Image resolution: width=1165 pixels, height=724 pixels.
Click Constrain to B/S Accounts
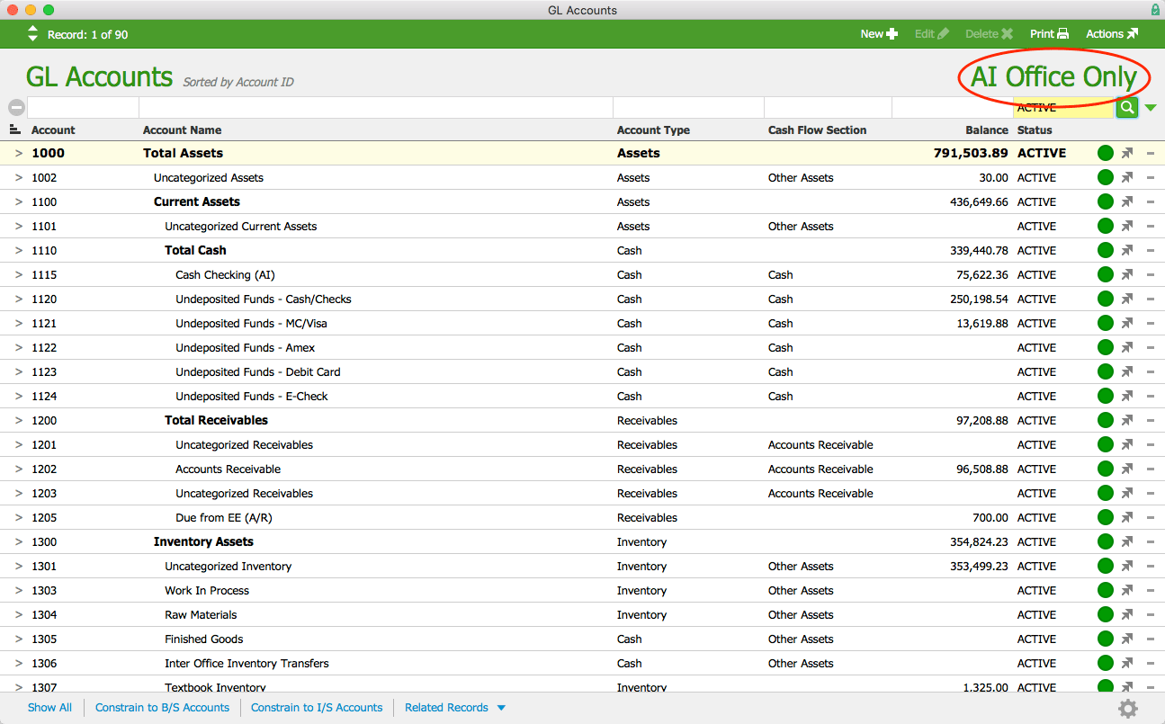pos(162,708)
